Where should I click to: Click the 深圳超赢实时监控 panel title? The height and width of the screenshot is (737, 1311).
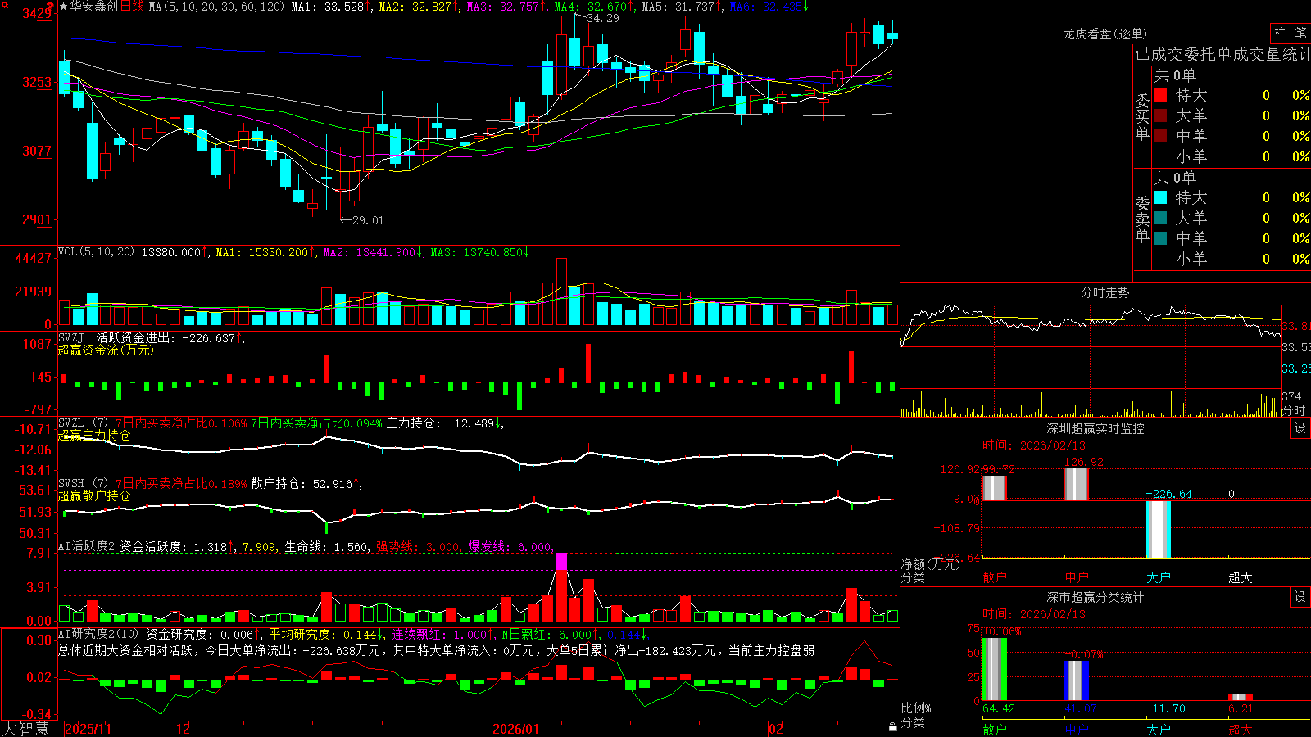coord(1095,428)
